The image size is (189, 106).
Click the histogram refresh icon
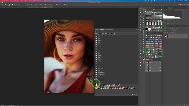pos(182,10)
